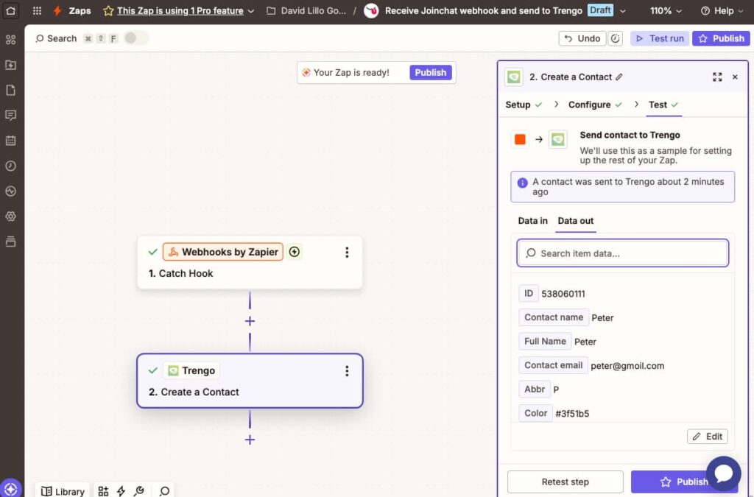Click the Zap title Receive Joinchat webhook and send to Trengo
The height and width of the screenshot is (497, 754).
click(x=483, y=10)
